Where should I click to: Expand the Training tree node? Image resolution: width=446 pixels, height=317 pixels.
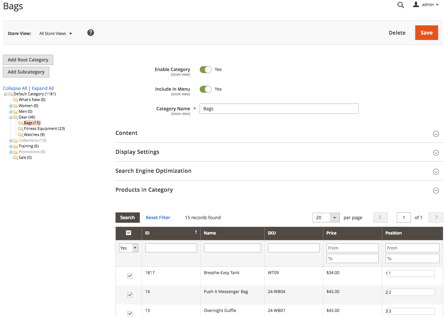11,146
